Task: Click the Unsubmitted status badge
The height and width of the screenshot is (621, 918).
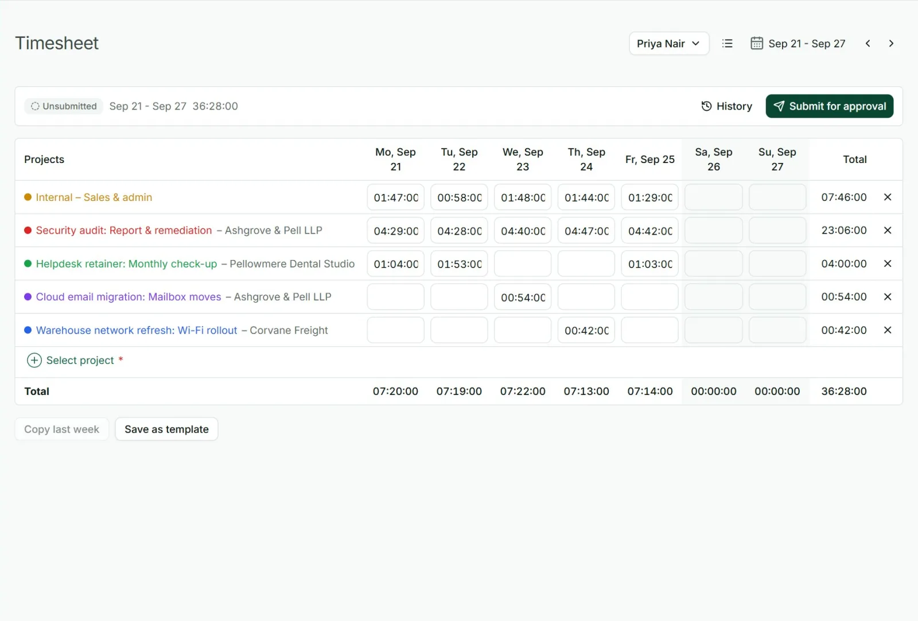Action: coord(64,106)
